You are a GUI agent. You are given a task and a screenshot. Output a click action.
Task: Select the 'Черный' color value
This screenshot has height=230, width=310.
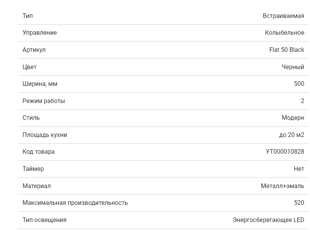(x=293, y=67)
